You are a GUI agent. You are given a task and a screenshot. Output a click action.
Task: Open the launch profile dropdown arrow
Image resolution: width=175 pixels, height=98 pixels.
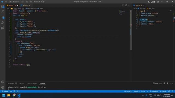tap(162, 83)
